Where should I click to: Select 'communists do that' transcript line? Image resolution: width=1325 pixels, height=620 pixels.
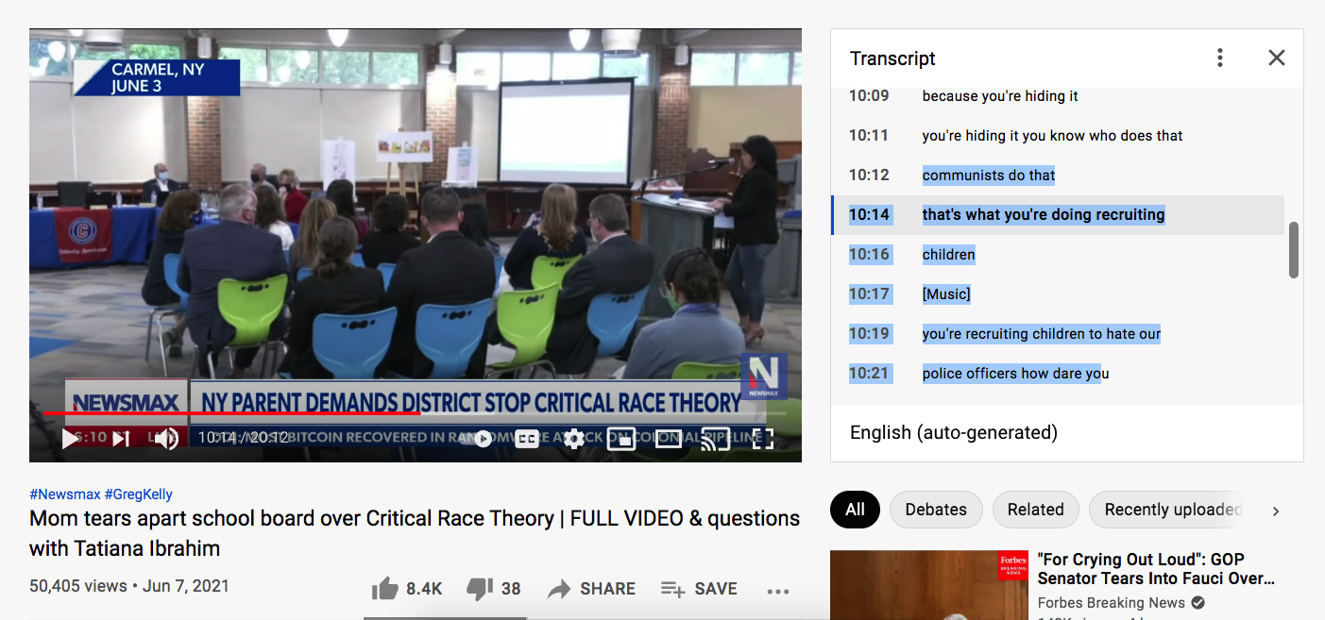[x=1058, y=176]
